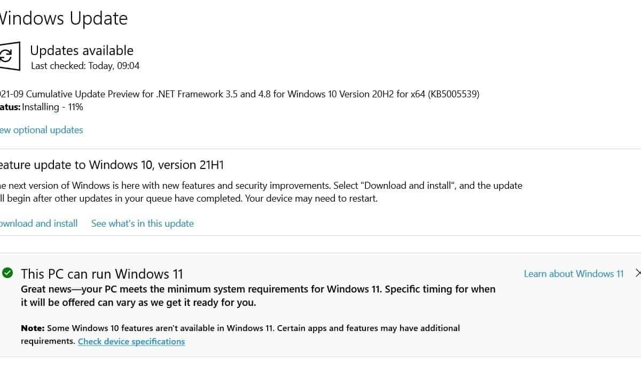641x369 pixels.
Task: Click the Windows Update page title
Action: pyautogui.click(x=64, y=19)
